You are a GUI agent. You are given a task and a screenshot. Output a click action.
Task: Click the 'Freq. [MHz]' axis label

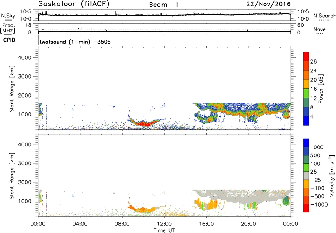tap(8, 28)
